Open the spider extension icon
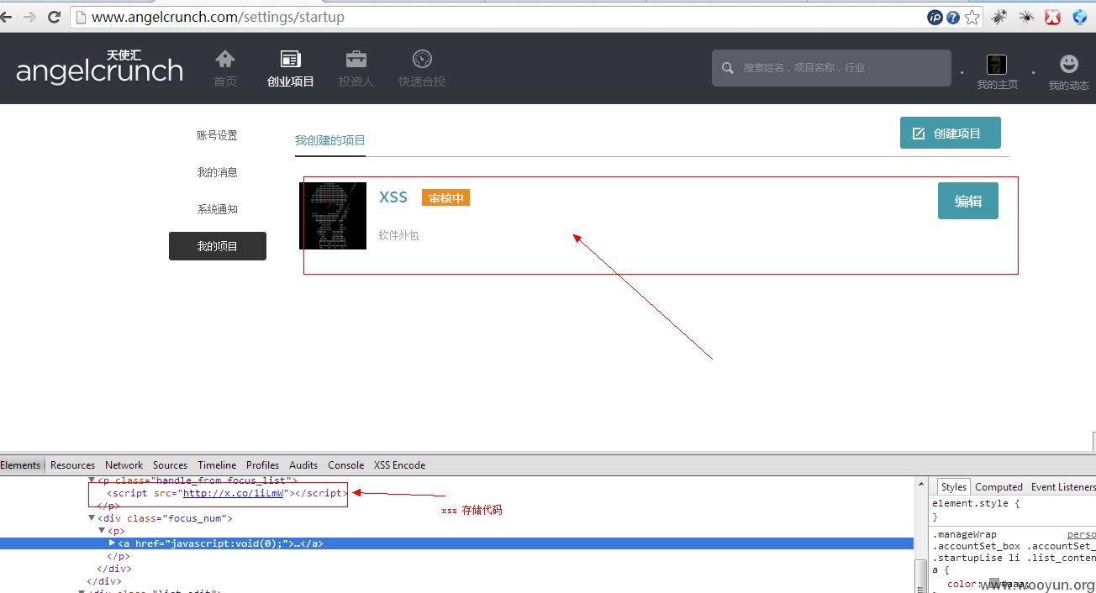This screenshot has height=593, width=1096. [1026, 17]
